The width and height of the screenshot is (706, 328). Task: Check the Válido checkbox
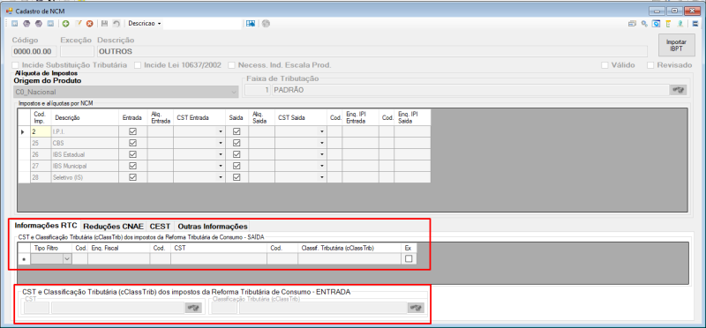point(605,65)
